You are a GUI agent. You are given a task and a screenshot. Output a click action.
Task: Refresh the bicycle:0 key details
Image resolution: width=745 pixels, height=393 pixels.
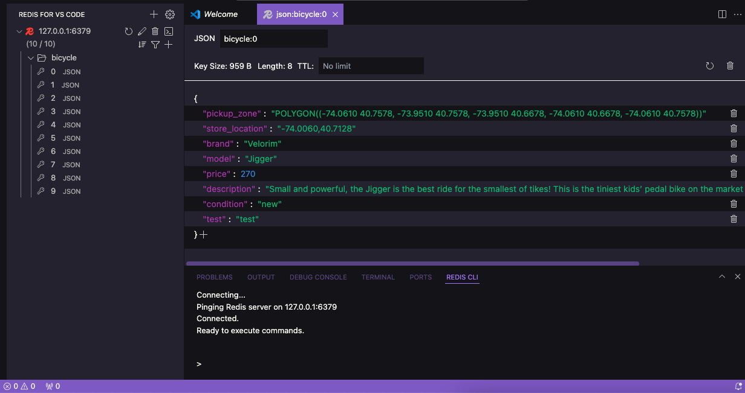tap(710, 66)
